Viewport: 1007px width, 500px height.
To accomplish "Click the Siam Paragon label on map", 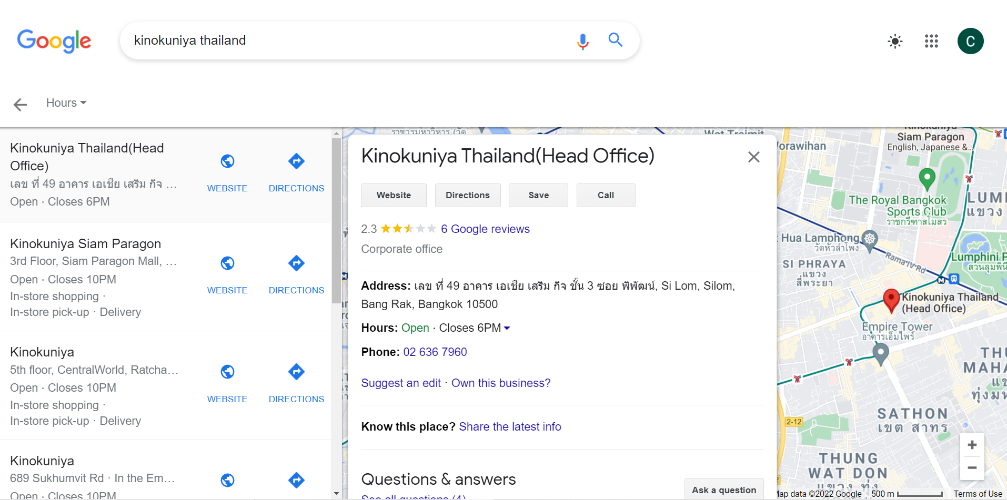I will [x=930, y=137].
